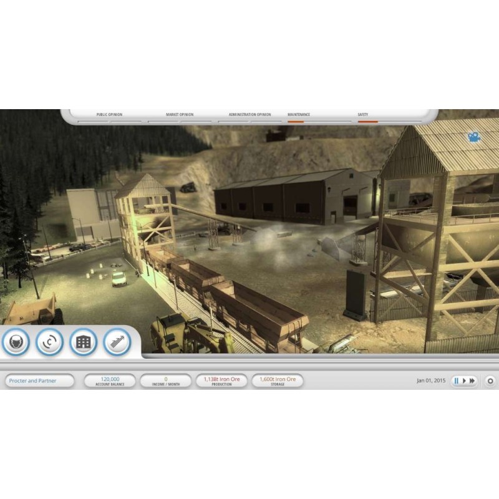Enable fast-forward game speed
Image resolution: width=499 pixels, height=499 pixels.
[472, 380]
